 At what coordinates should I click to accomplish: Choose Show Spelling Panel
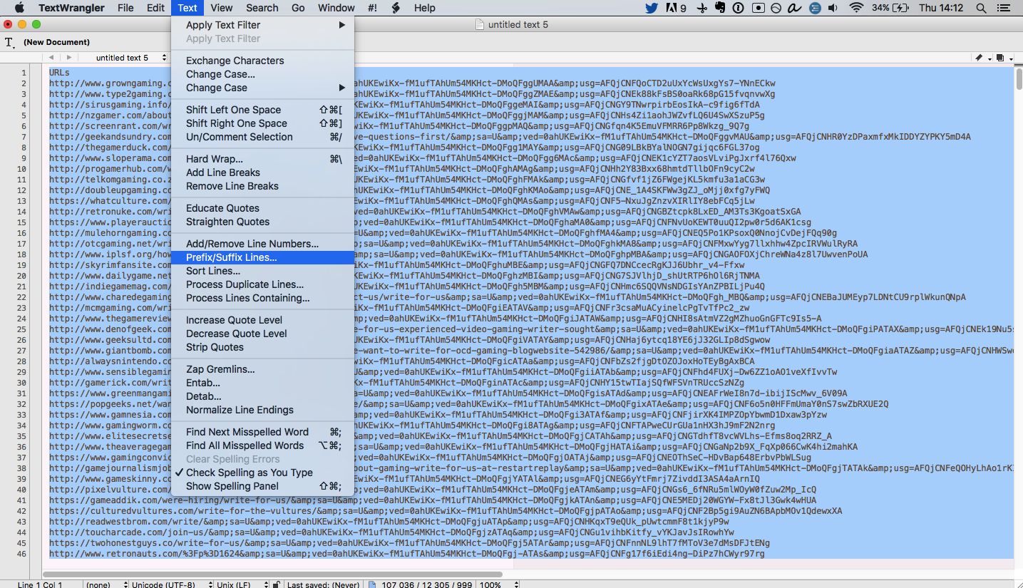[x=262, y=486]
